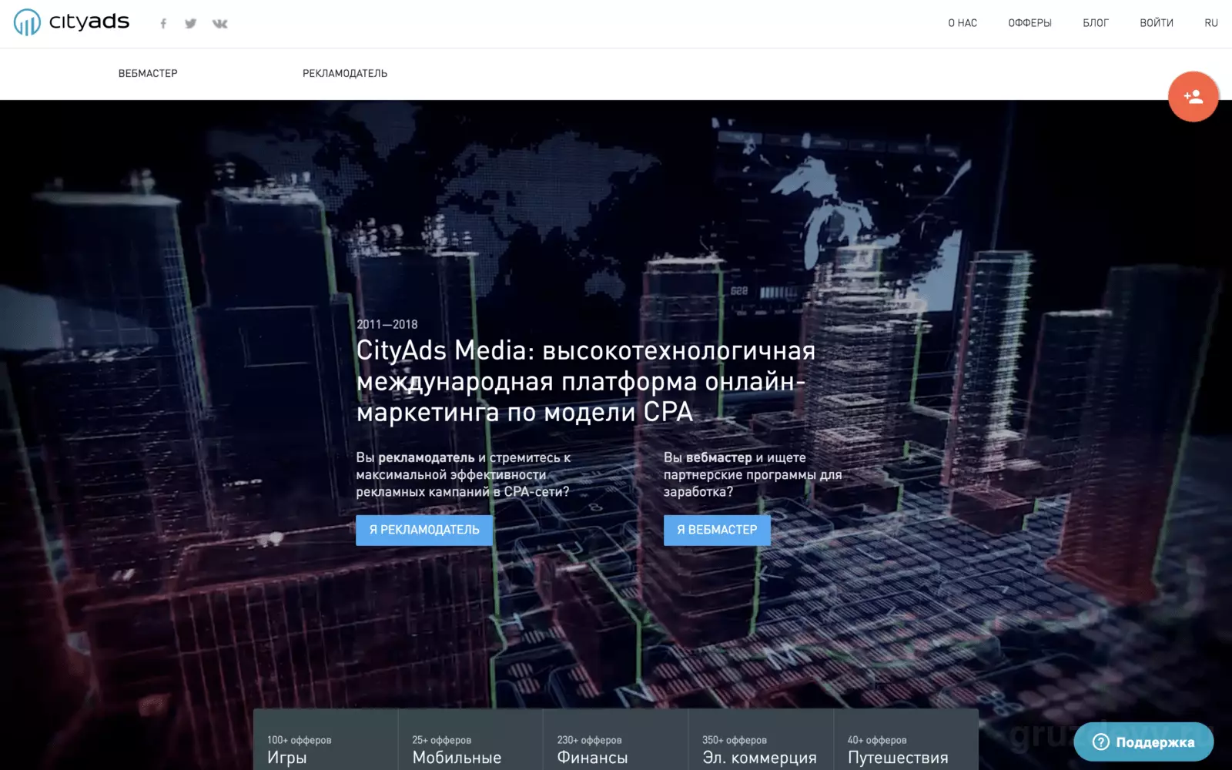Open the Facebook social icon

click(x=163, y=23)
